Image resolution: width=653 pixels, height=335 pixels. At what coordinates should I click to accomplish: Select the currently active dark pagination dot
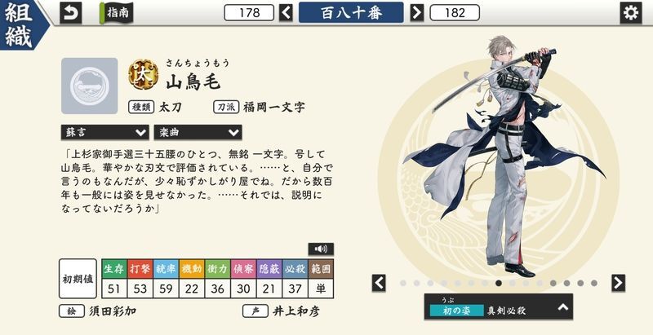[499, 283]
